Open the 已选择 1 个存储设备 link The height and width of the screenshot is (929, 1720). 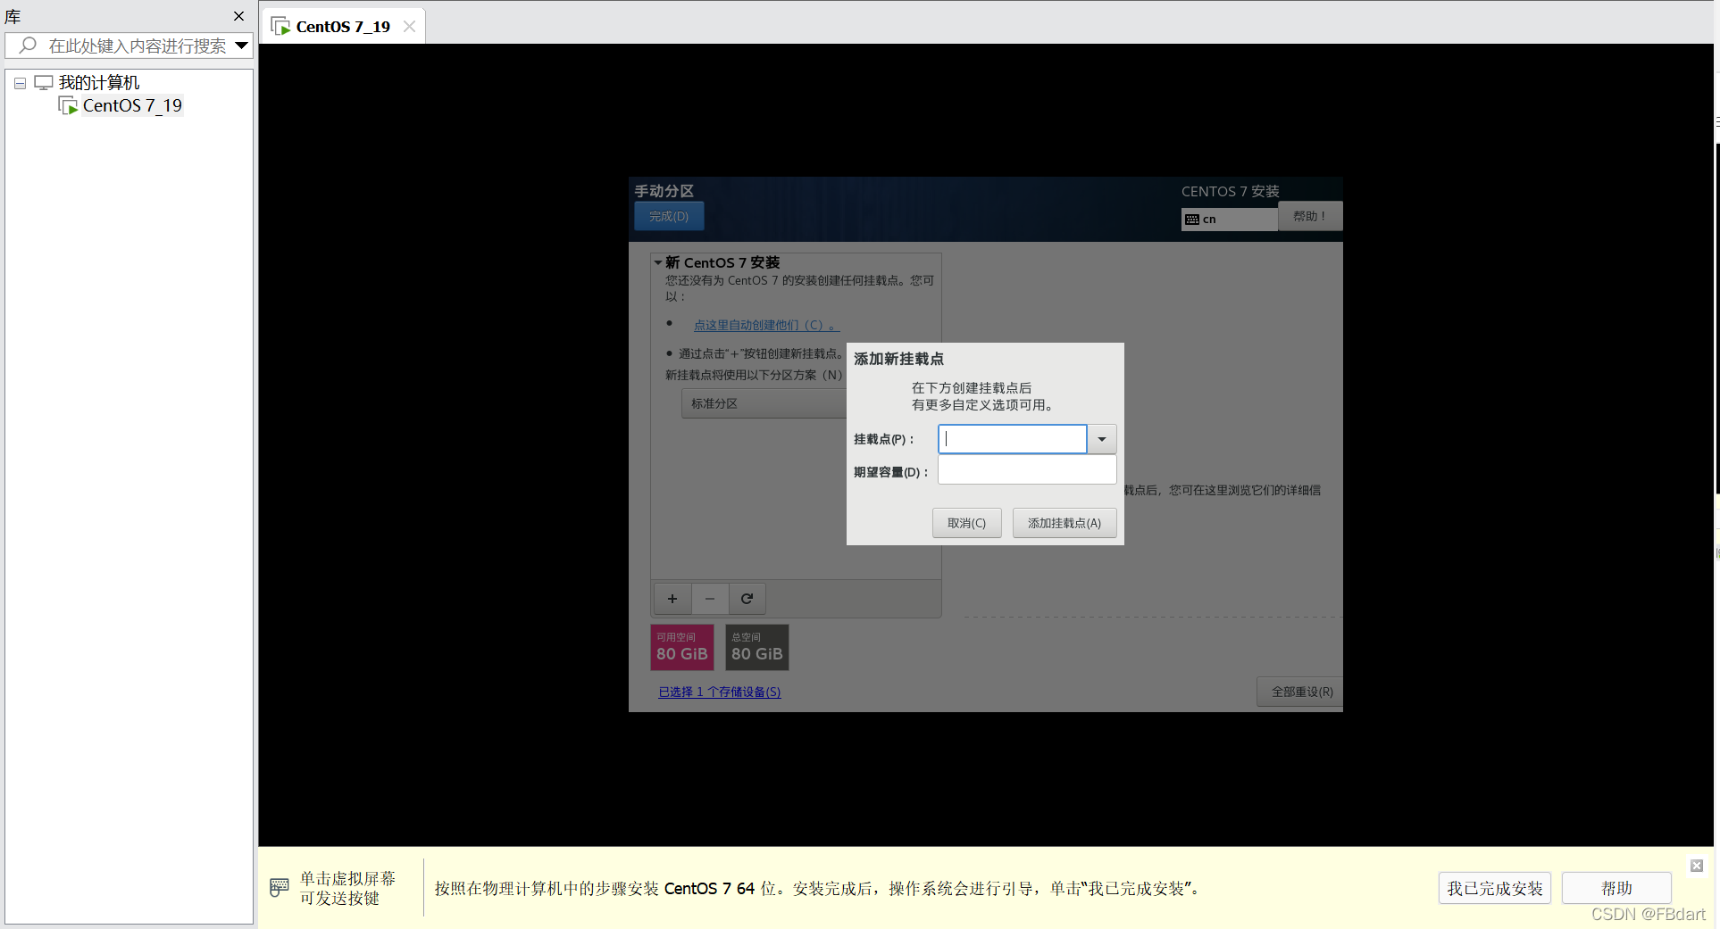[x=719, y=692]
